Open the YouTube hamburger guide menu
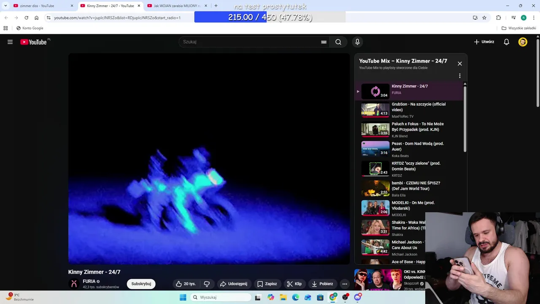 pyautogui.click(x=10, y=42)
